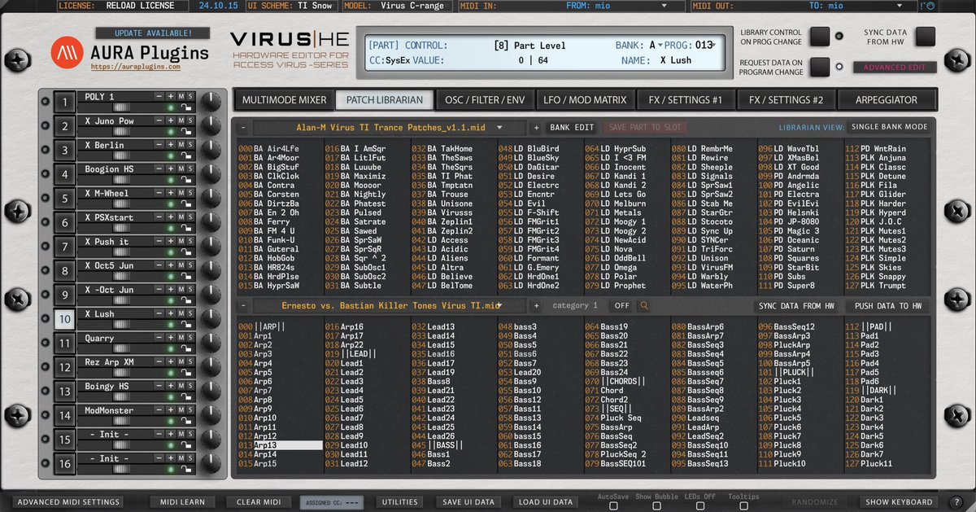Screen dimensions: 976x512
Task: Switch to the OSC / Filter / ENV tab
Action: [x=485, y=100]
